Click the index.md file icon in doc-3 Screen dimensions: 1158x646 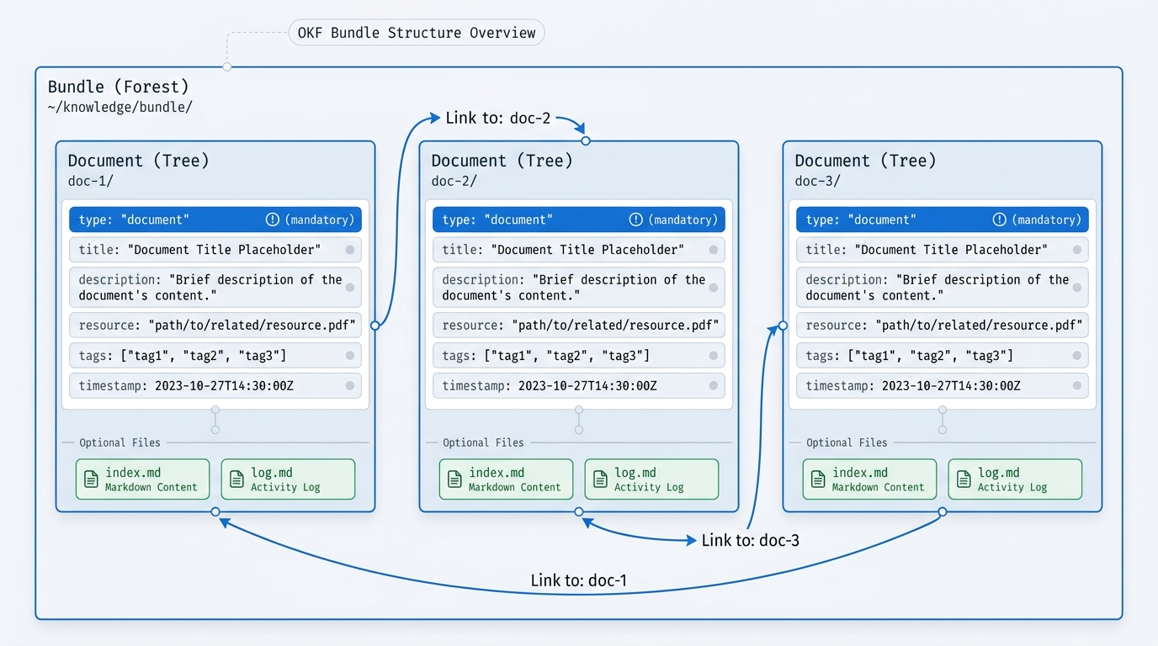[818, 479]
